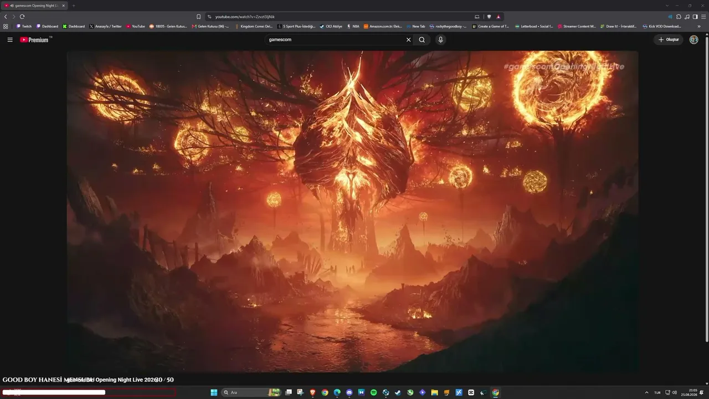Open Spotify from the taskbar
Screen dimensions: 709x399
(x=374, y=392)
